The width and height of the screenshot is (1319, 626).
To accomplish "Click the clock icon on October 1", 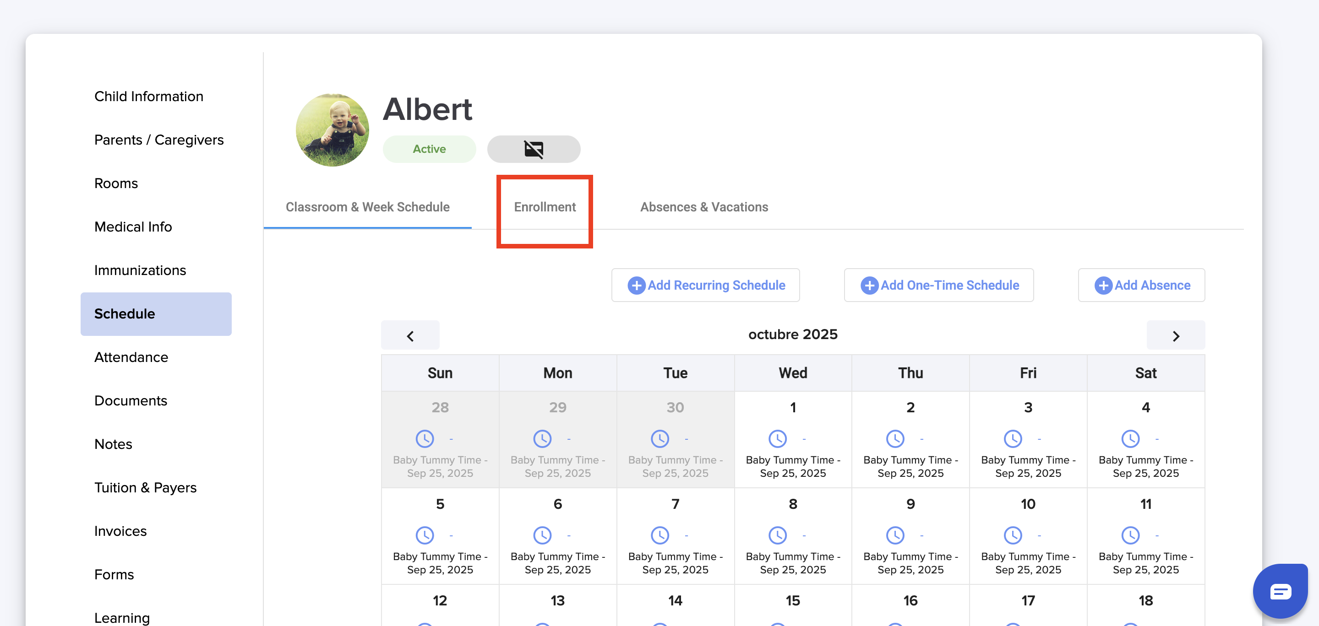I will [777, 438].
